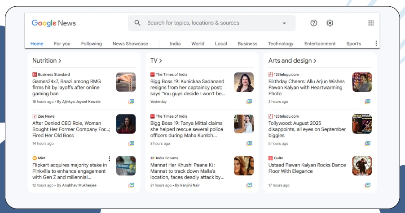Click the search magnifier icon
Image resolution: width=405 pixels, height=213 pixels.
pos(137,23)
